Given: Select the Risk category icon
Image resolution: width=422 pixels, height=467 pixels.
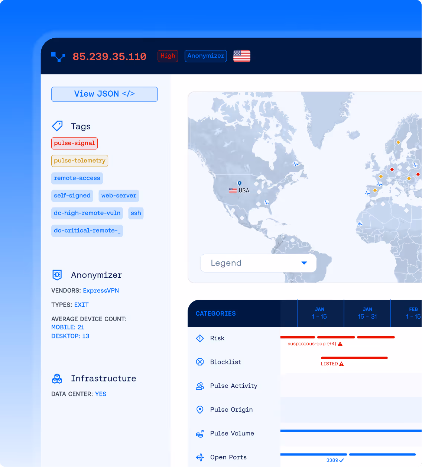Looking at the screenshot, I should tap(200, 338).
